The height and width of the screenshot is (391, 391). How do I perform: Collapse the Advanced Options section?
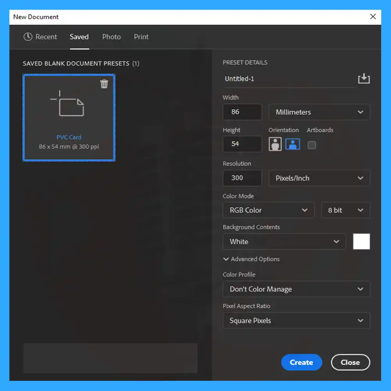(x=251, y=259)
